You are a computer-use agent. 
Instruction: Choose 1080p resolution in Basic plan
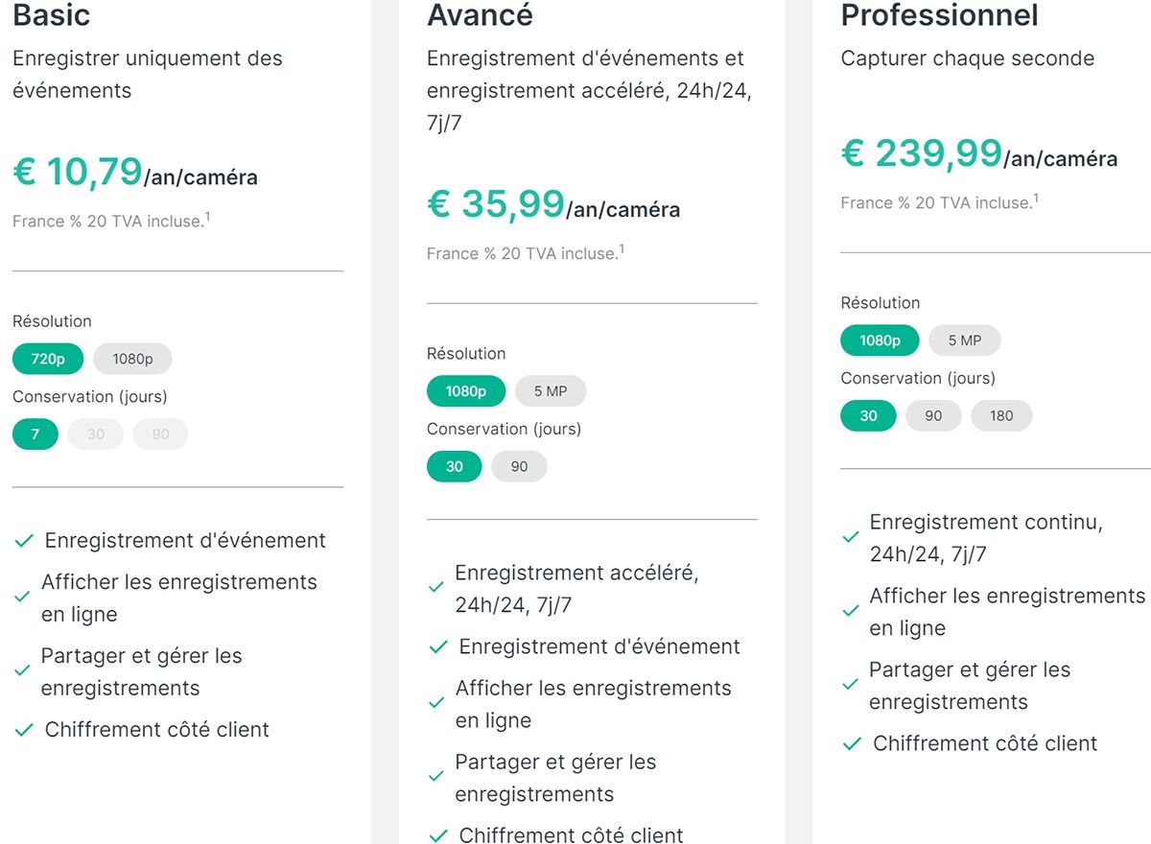pos(132,360)
